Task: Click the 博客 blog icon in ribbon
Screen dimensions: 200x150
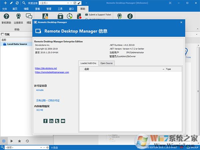Action: tap(29, 16)
